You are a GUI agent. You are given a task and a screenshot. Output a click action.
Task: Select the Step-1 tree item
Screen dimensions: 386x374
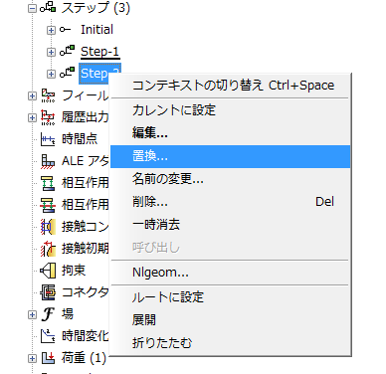[99, 52]
